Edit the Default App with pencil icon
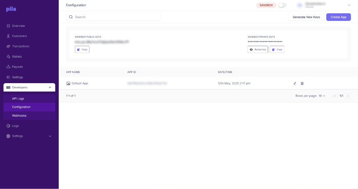Image resolution: width=358 pixels, height=189 pixels. point(295,83)
